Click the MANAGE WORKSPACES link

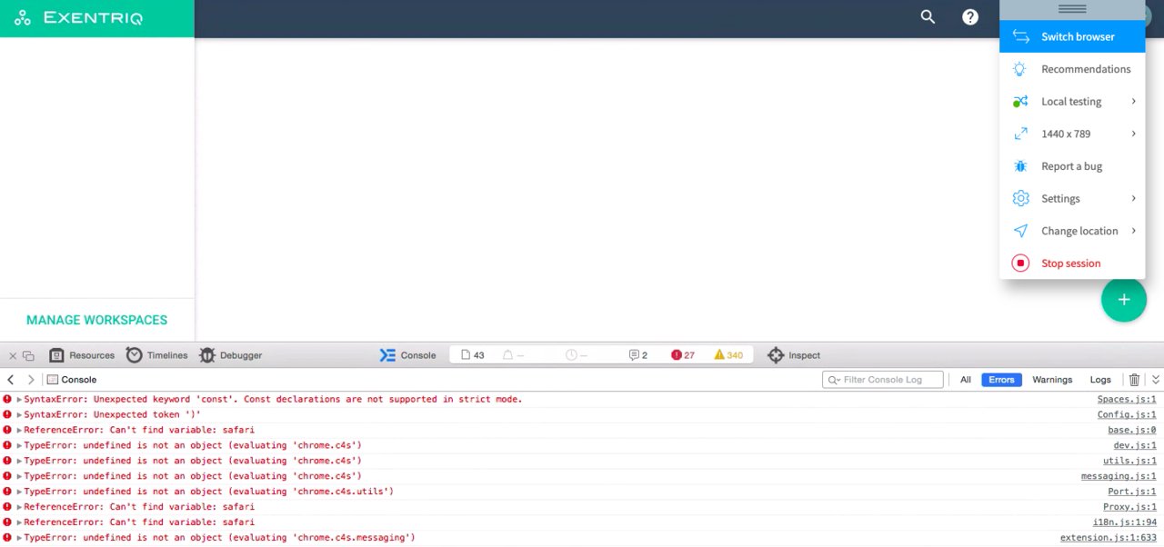96,320
